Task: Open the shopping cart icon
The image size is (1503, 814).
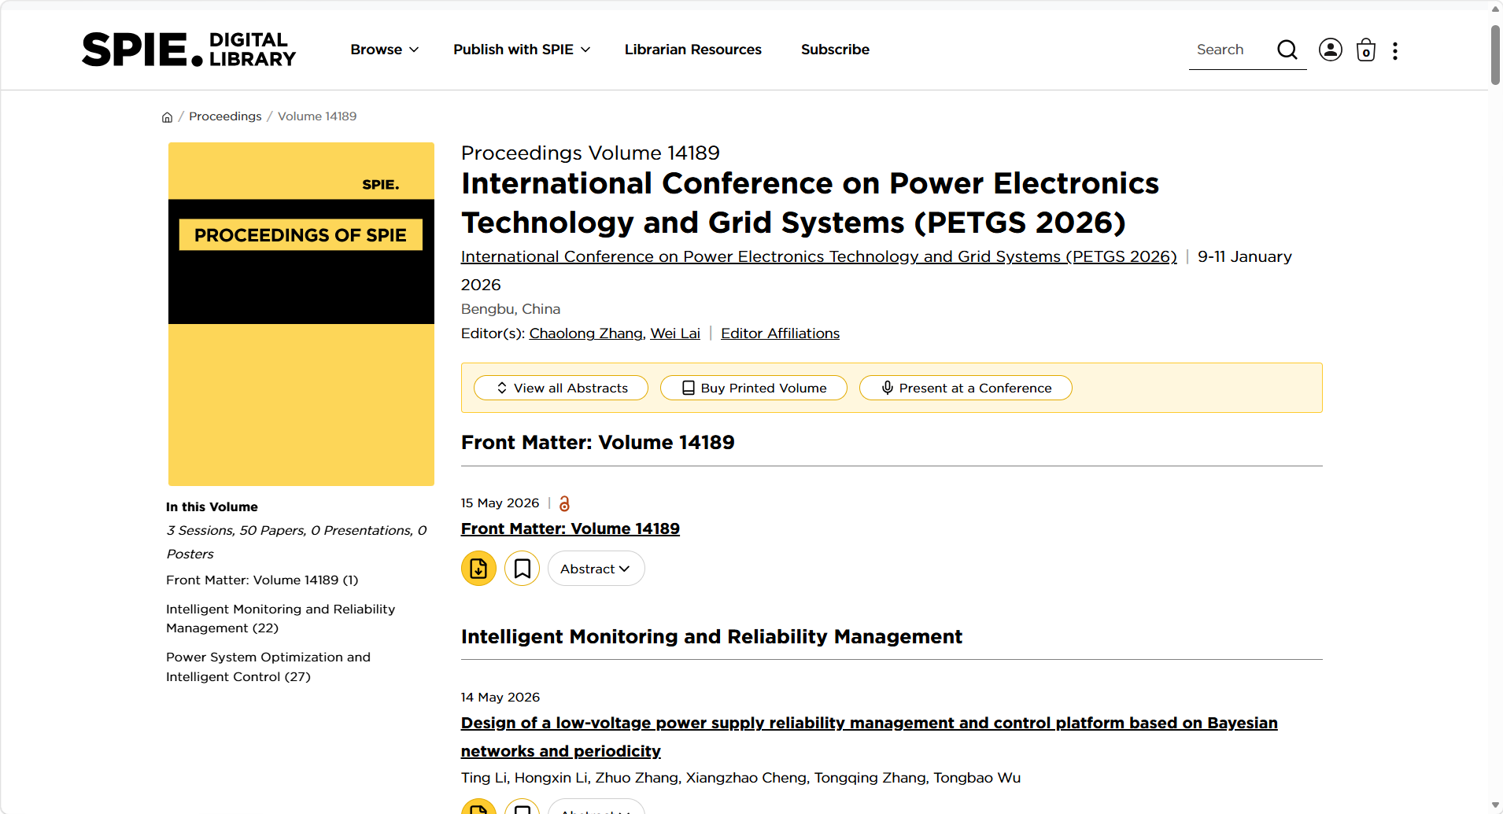Action: (1366, 50)
